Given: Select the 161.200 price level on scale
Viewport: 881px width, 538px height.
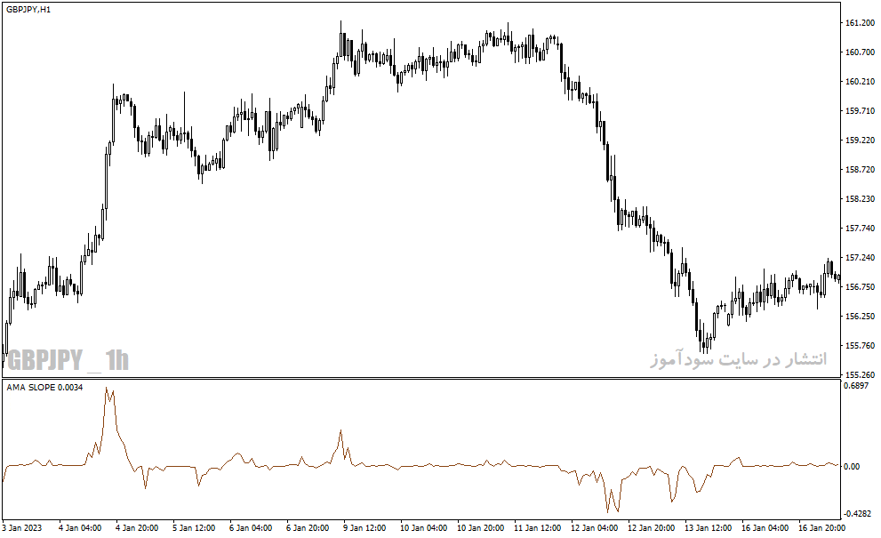Looking at the screenshot, I should coord(861,23).
